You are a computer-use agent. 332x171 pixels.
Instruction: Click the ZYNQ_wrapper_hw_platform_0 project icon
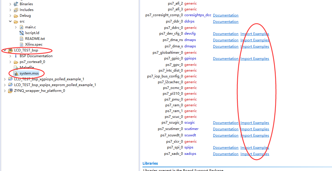coord(10,91)
